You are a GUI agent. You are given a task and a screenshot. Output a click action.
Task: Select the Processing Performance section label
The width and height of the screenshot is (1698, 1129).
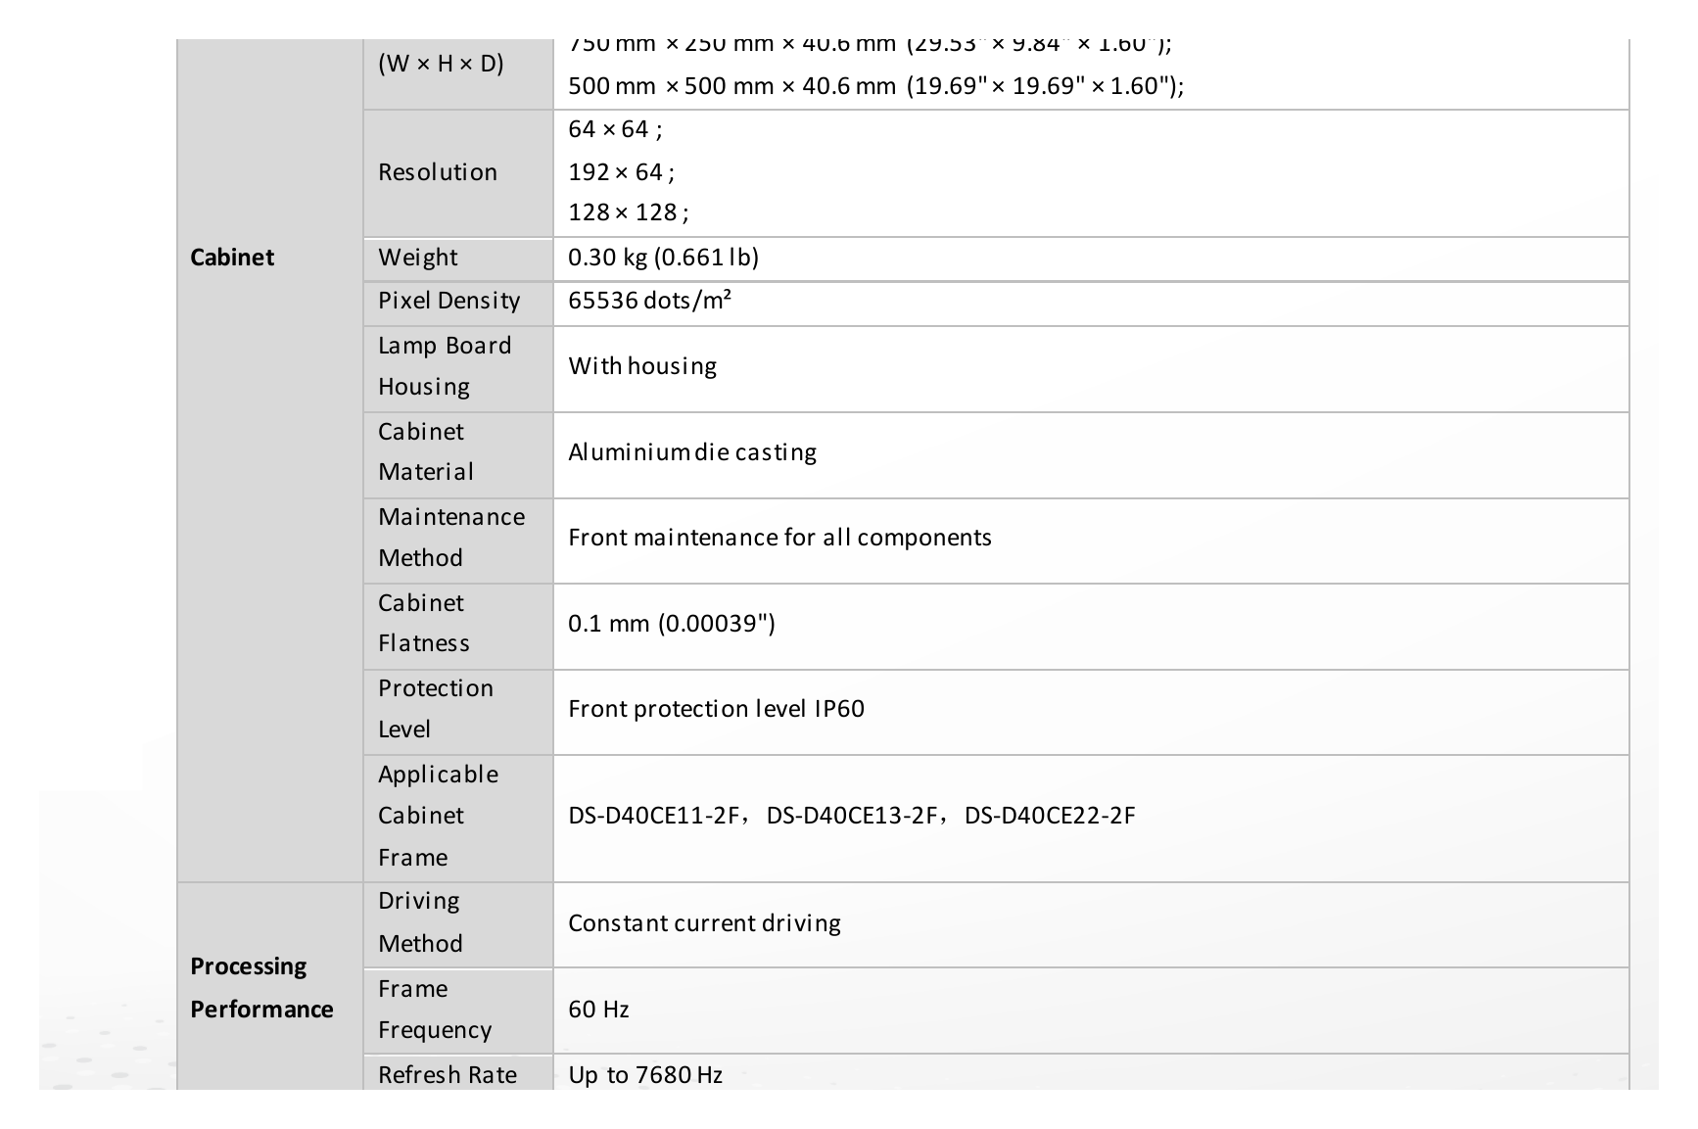(261, 988)
